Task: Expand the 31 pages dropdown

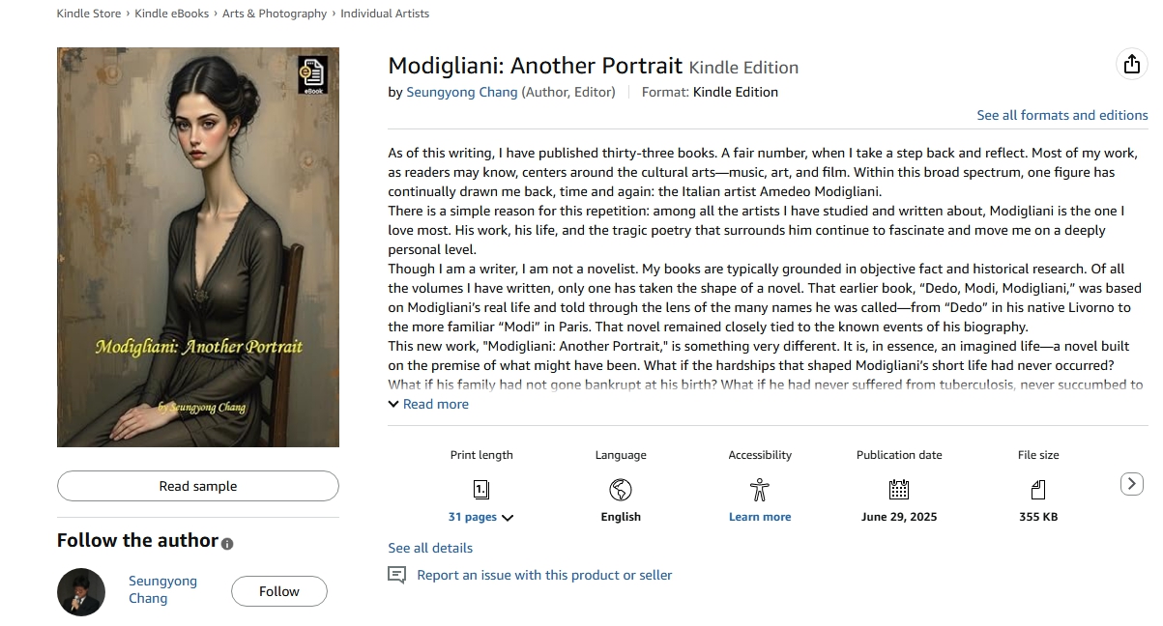Action: [x=480, y=517]
